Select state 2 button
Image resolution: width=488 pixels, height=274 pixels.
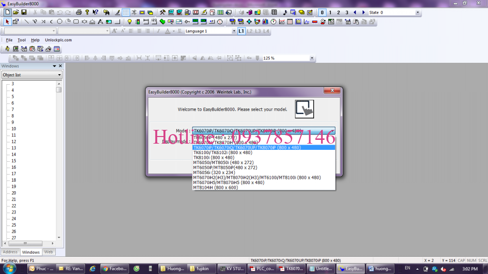click(339, 12)
